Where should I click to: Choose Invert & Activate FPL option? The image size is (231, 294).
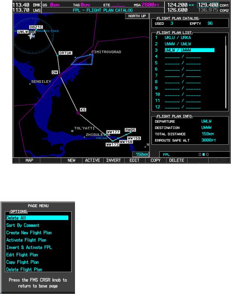[29, 247]
